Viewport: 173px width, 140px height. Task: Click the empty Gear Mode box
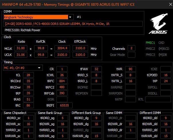(x=131, y=55)
